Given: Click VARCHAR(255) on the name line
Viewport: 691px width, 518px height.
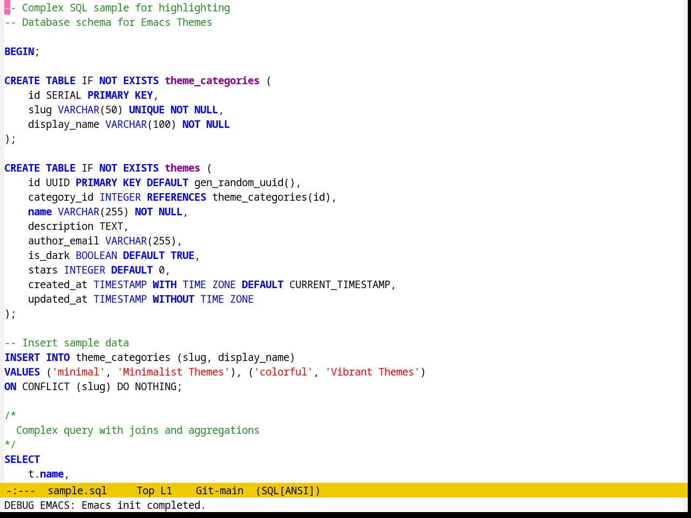Looking at the screenshot, I should tap(93, 212).
